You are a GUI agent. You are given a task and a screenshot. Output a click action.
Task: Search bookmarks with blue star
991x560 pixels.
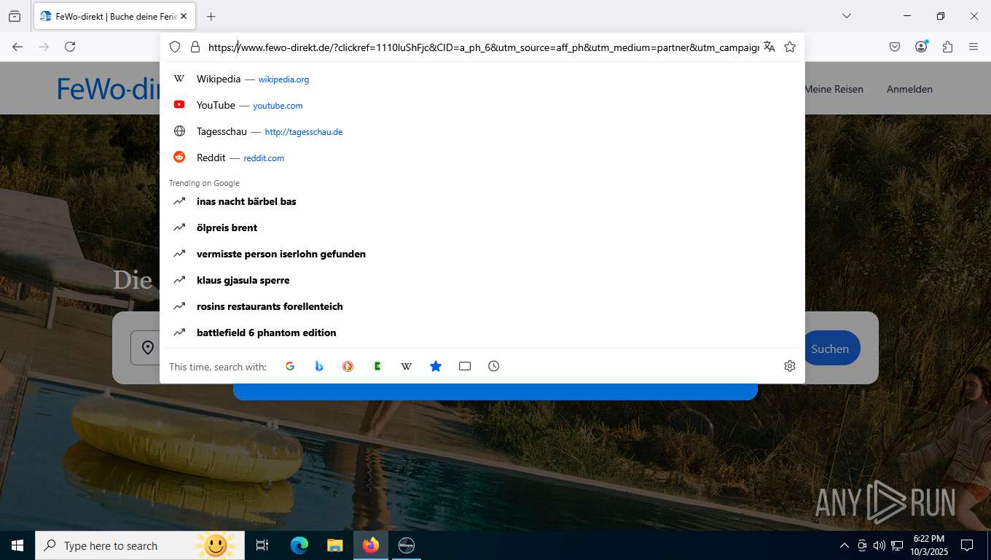pos(436,366)
